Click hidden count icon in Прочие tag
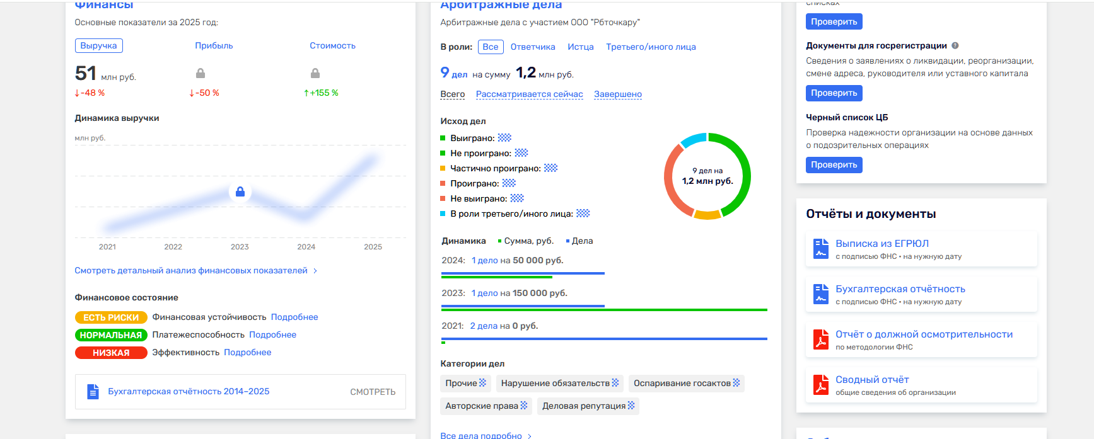The height and width of the screenshot is (439, 1094). coord(482,383)
